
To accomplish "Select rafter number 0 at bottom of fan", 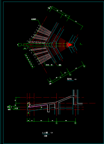I will click(x=39, y=64).
